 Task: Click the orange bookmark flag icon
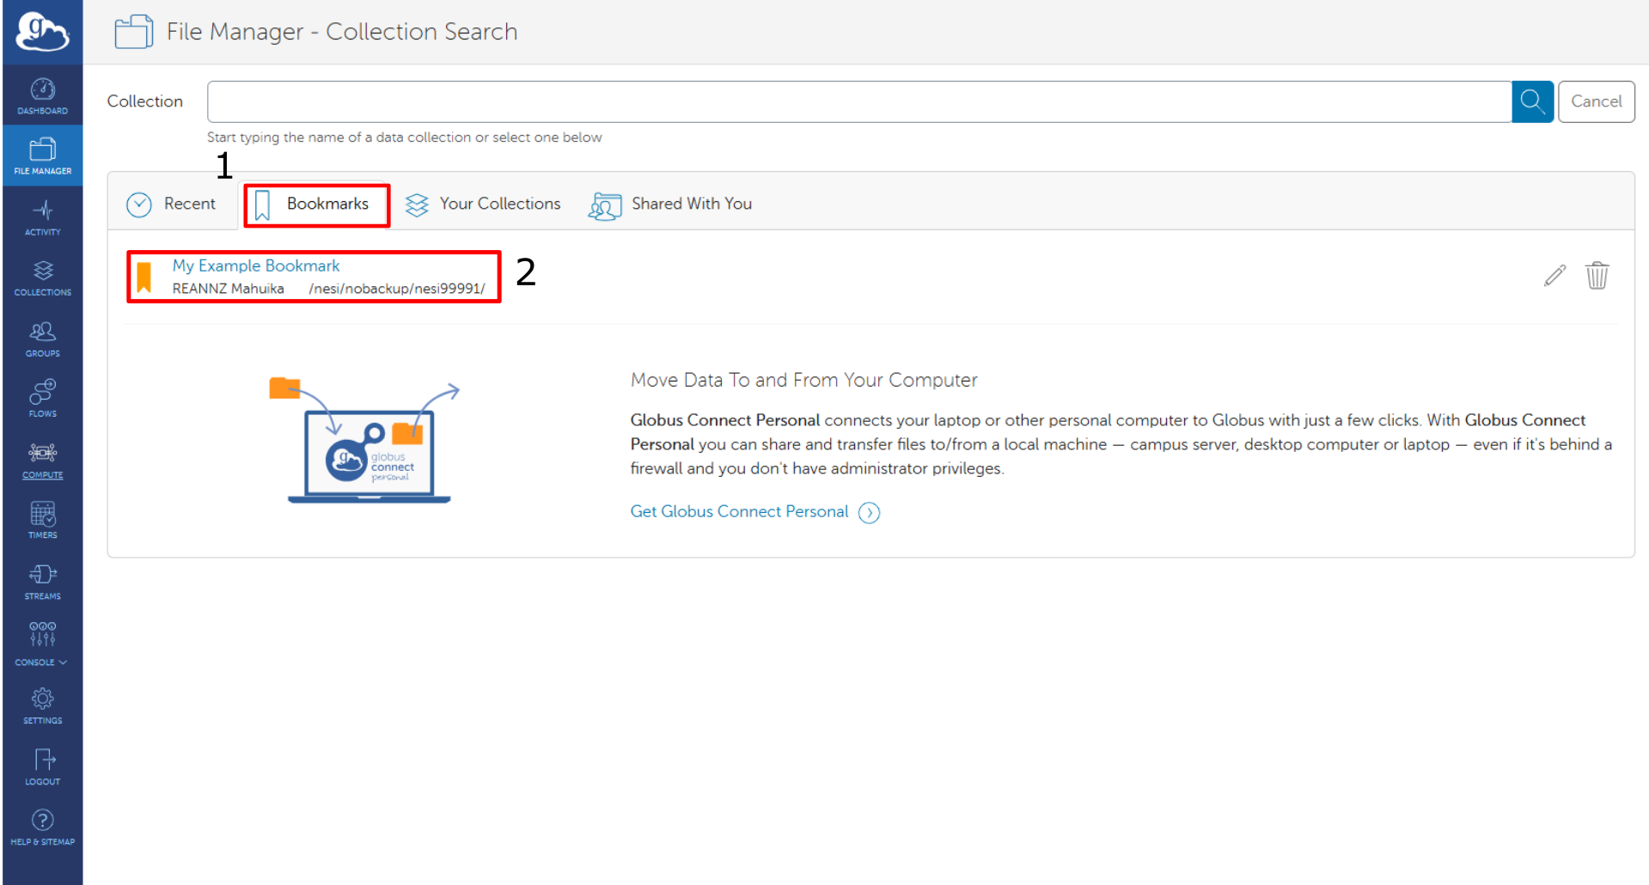tap(144, 277)
